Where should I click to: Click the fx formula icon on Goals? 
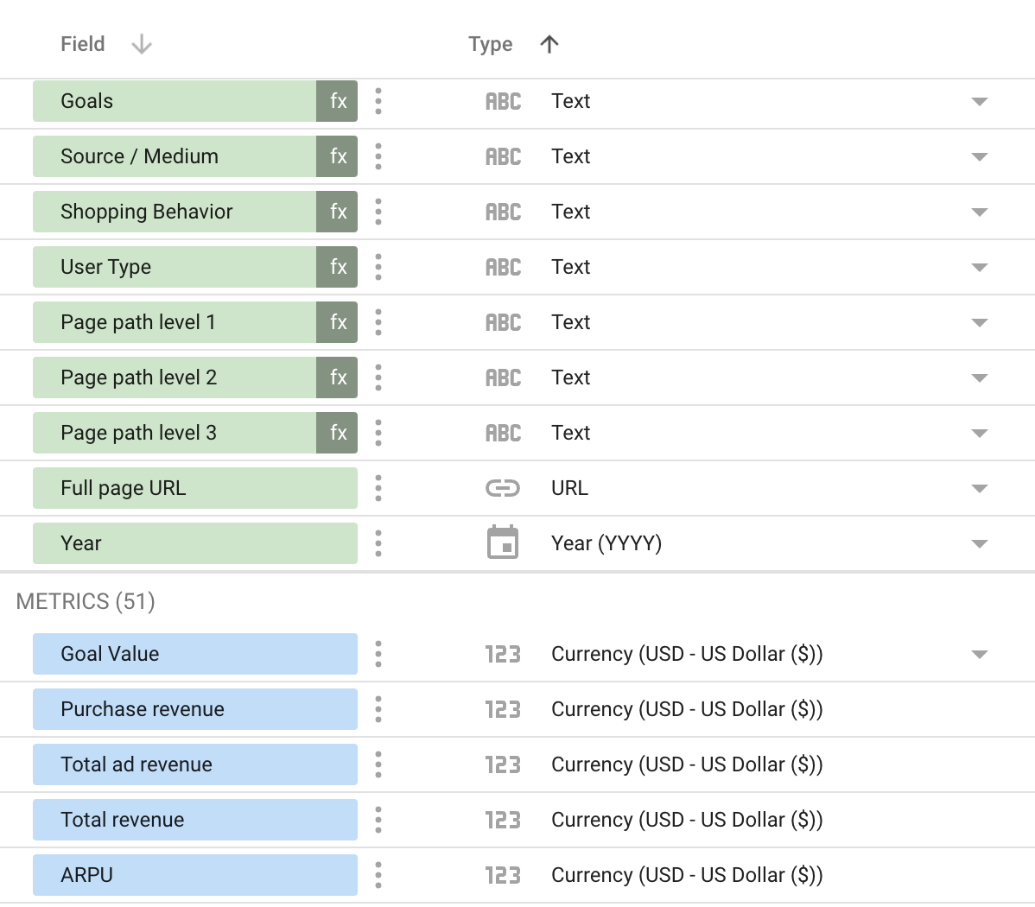337,100
